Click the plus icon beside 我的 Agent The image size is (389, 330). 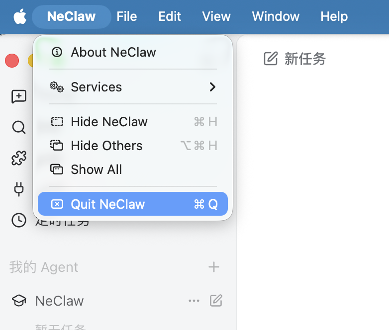pyautogui.click(x=213, y=267)
